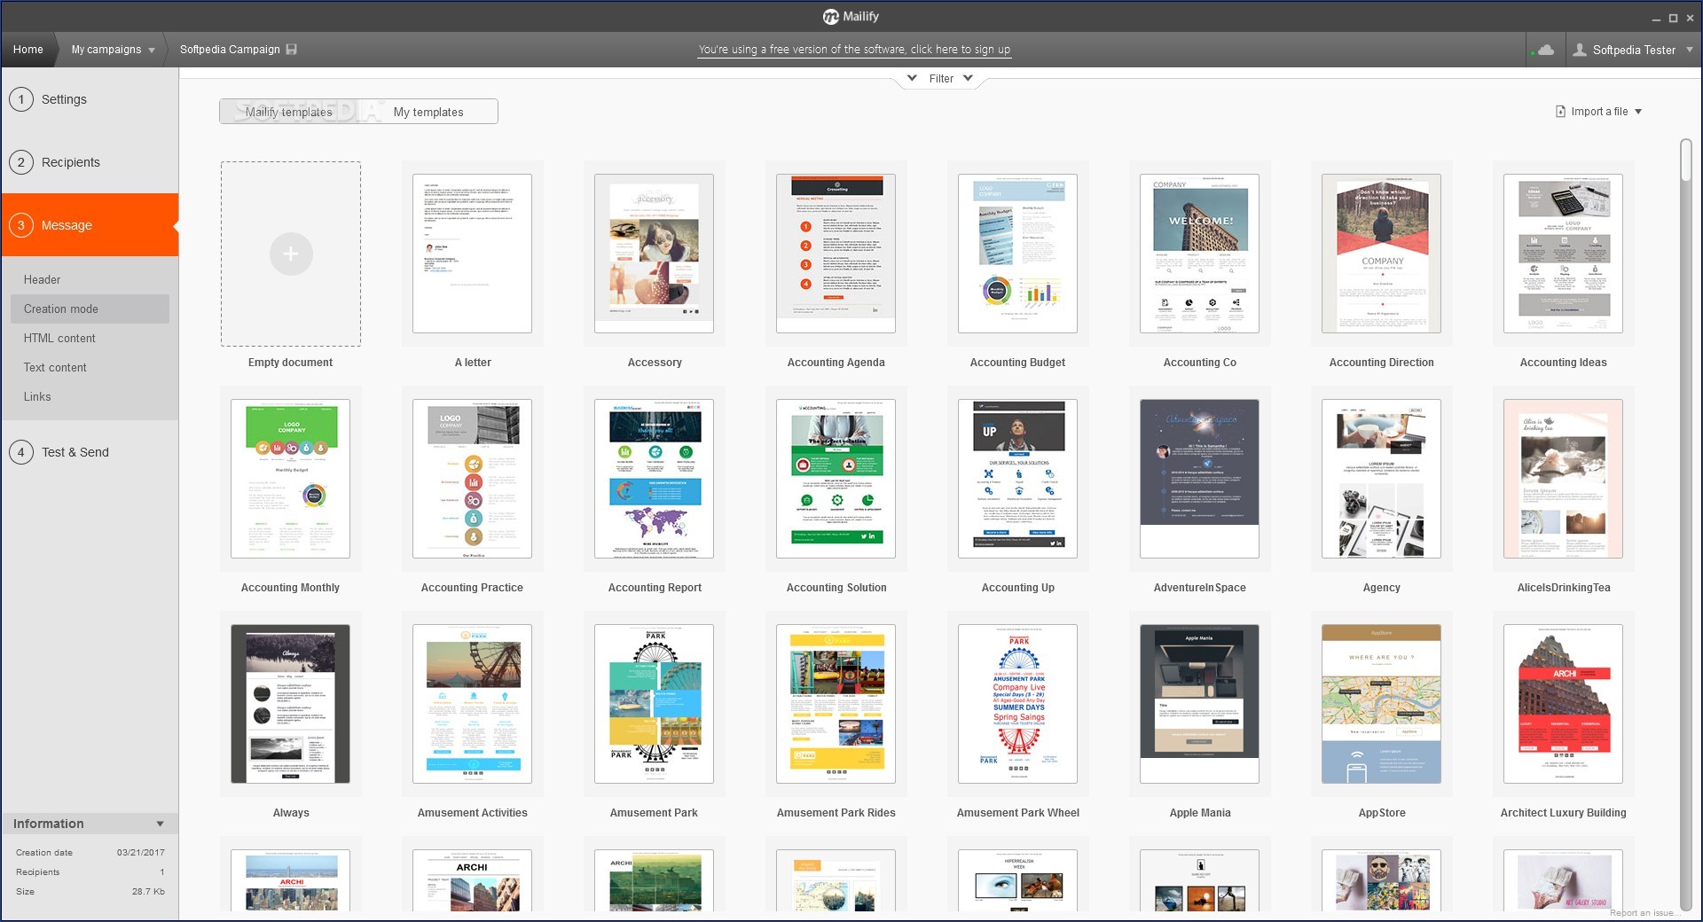Open the Softpedia Campaign breadcrumb
The height and width of the screenshot is (922, 1703).
click(230, 50)
